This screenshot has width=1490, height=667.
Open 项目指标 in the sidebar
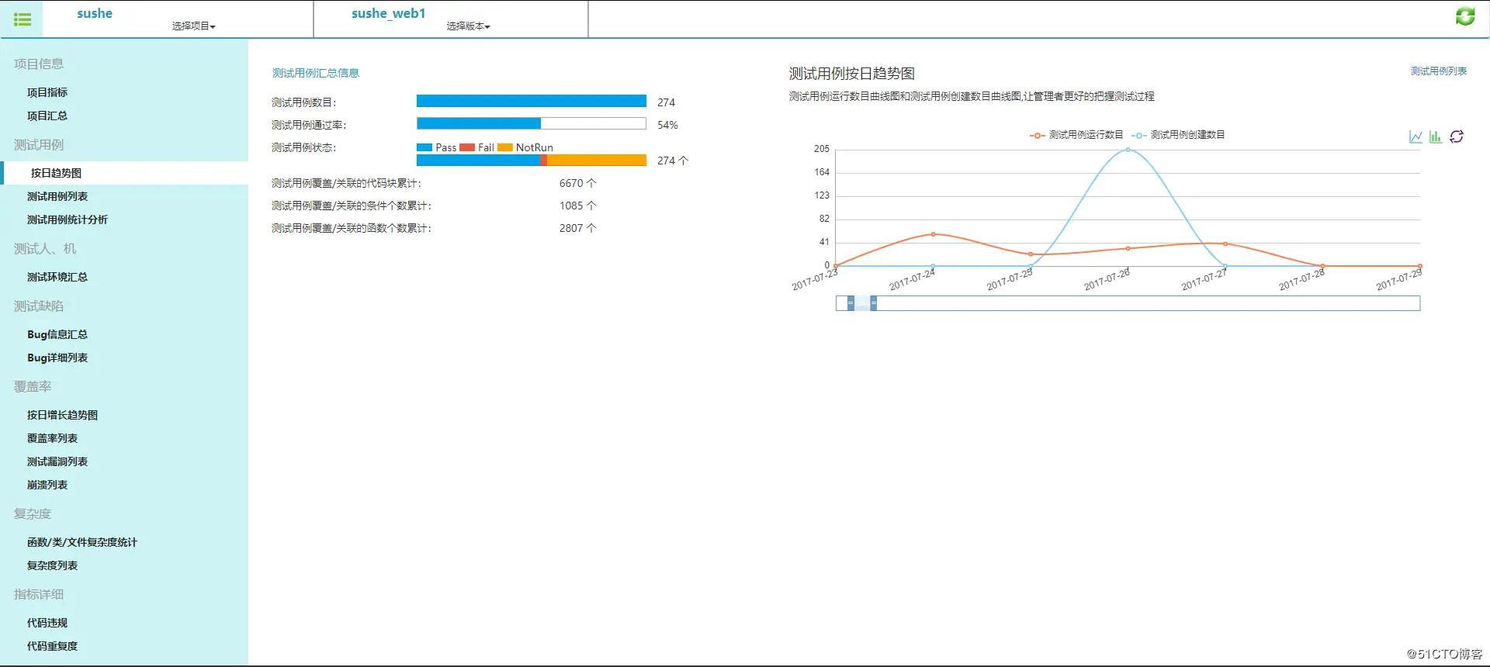tap(47, 92)
